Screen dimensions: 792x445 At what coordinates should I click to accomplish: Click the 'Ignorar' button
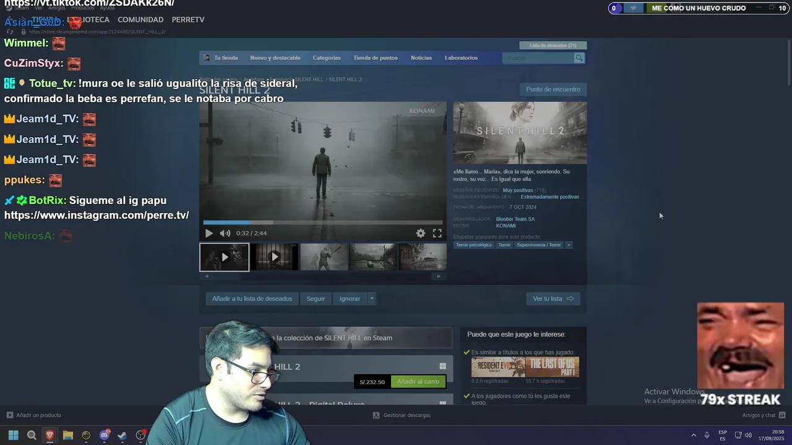(350, 299)
